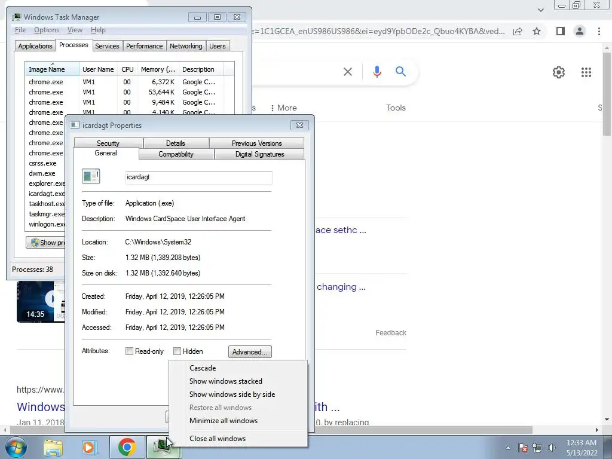The height and width of the screenshot is (459, 612).
Task: Switch to Task Manager Services tab
Action: click(107, 46)
